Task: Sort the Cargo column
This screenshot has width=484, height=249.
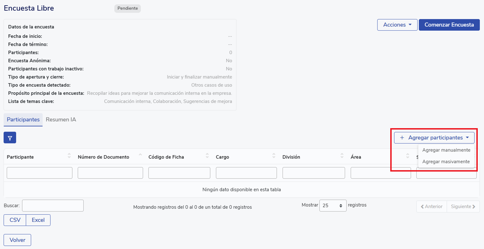Action: pyautogui.click(x=274, y=156)
